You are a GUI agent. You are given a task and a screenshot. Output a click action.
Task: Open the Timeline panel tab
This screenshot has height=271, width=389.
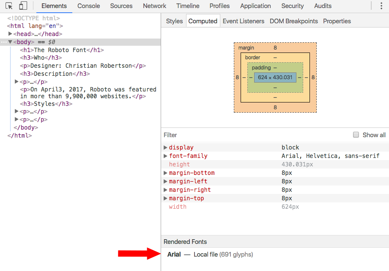click(x=188, y=6)
